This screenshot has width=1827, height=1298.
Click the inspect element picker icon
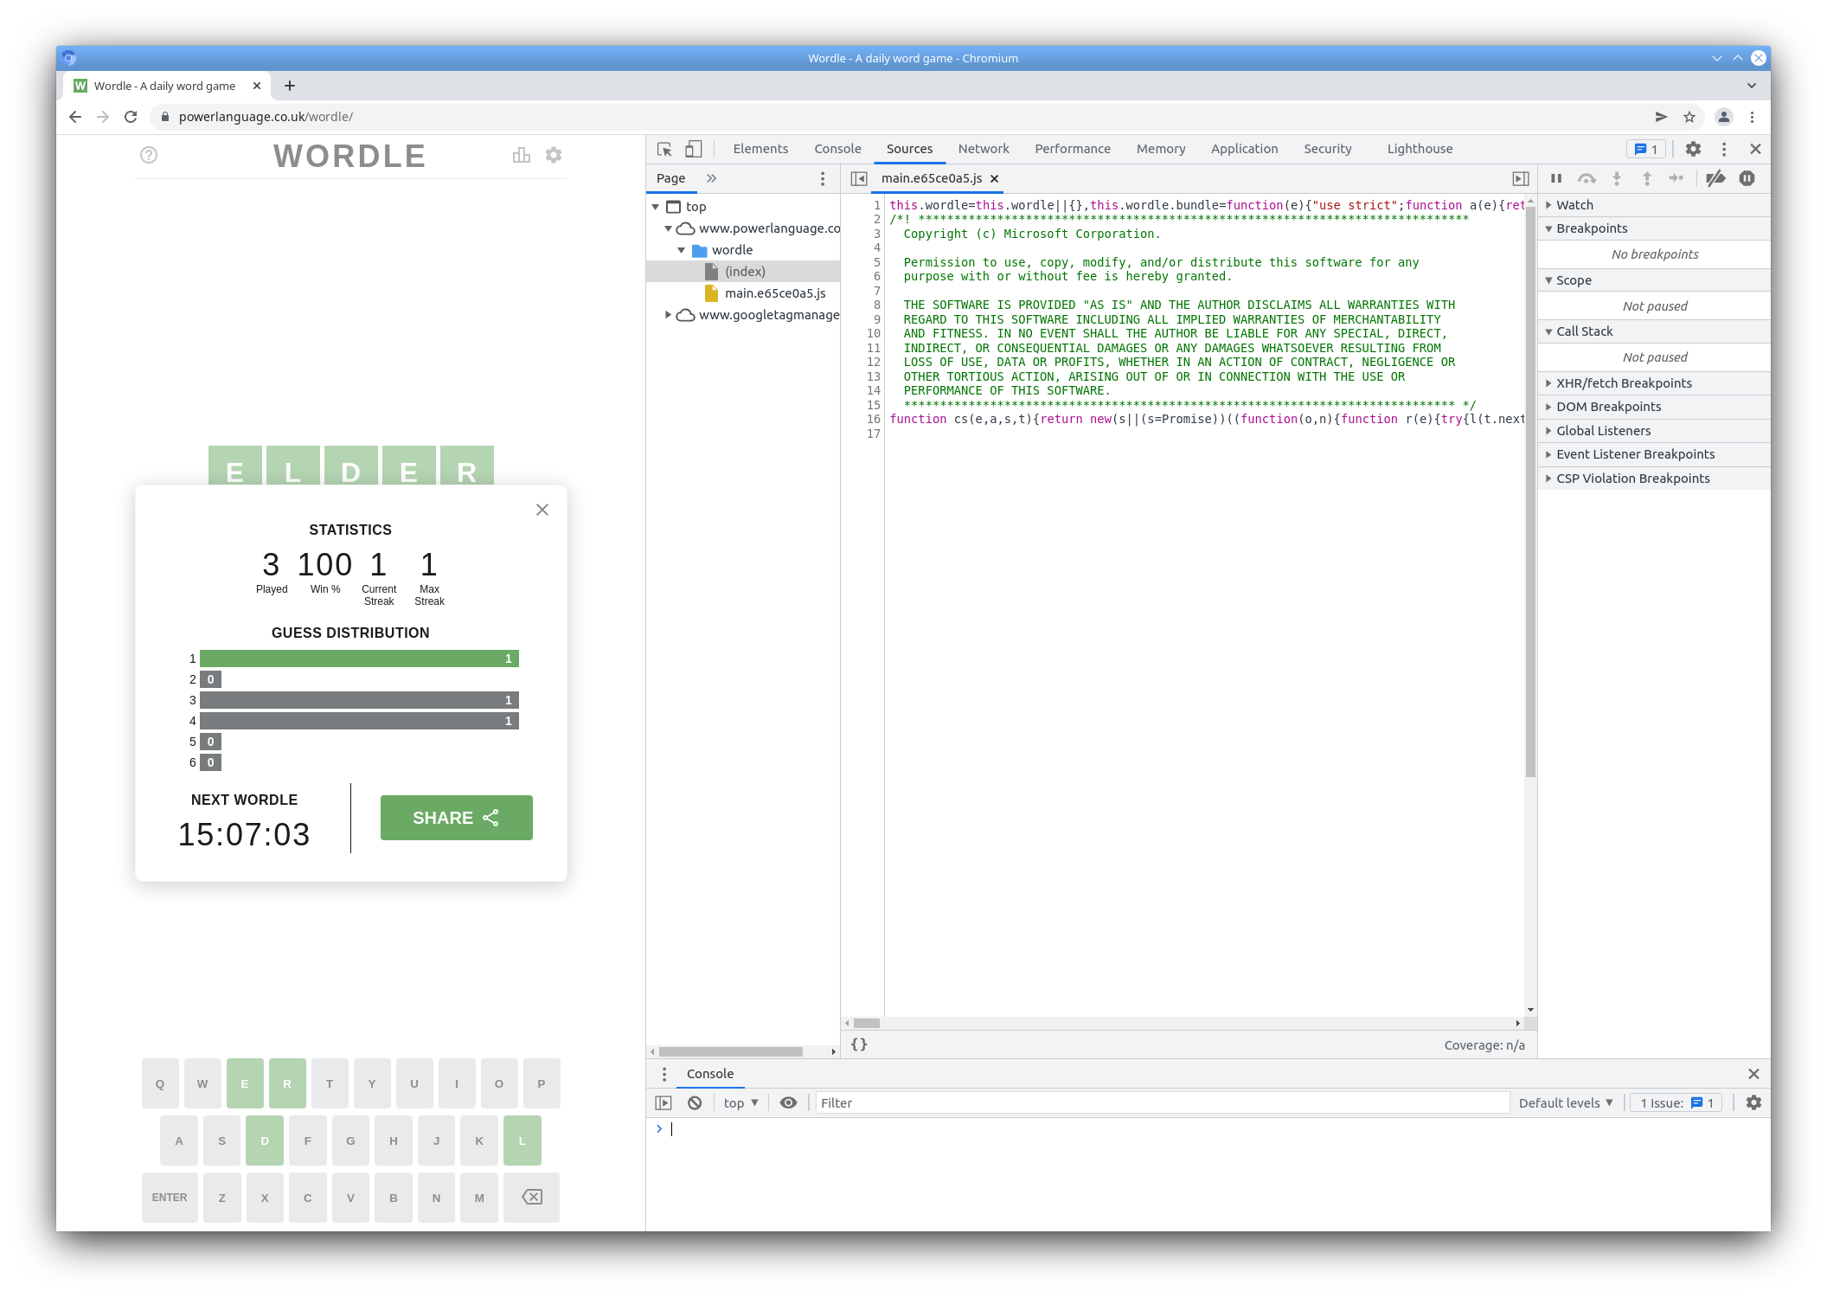[x=664, y=149]
